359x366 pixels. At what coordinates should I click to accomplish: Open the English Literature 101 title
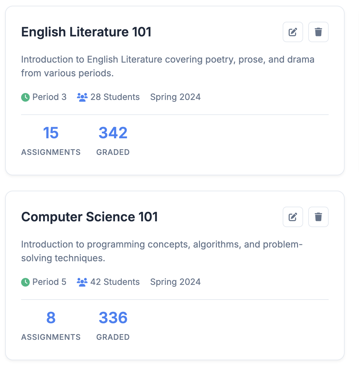pos(86,32)
